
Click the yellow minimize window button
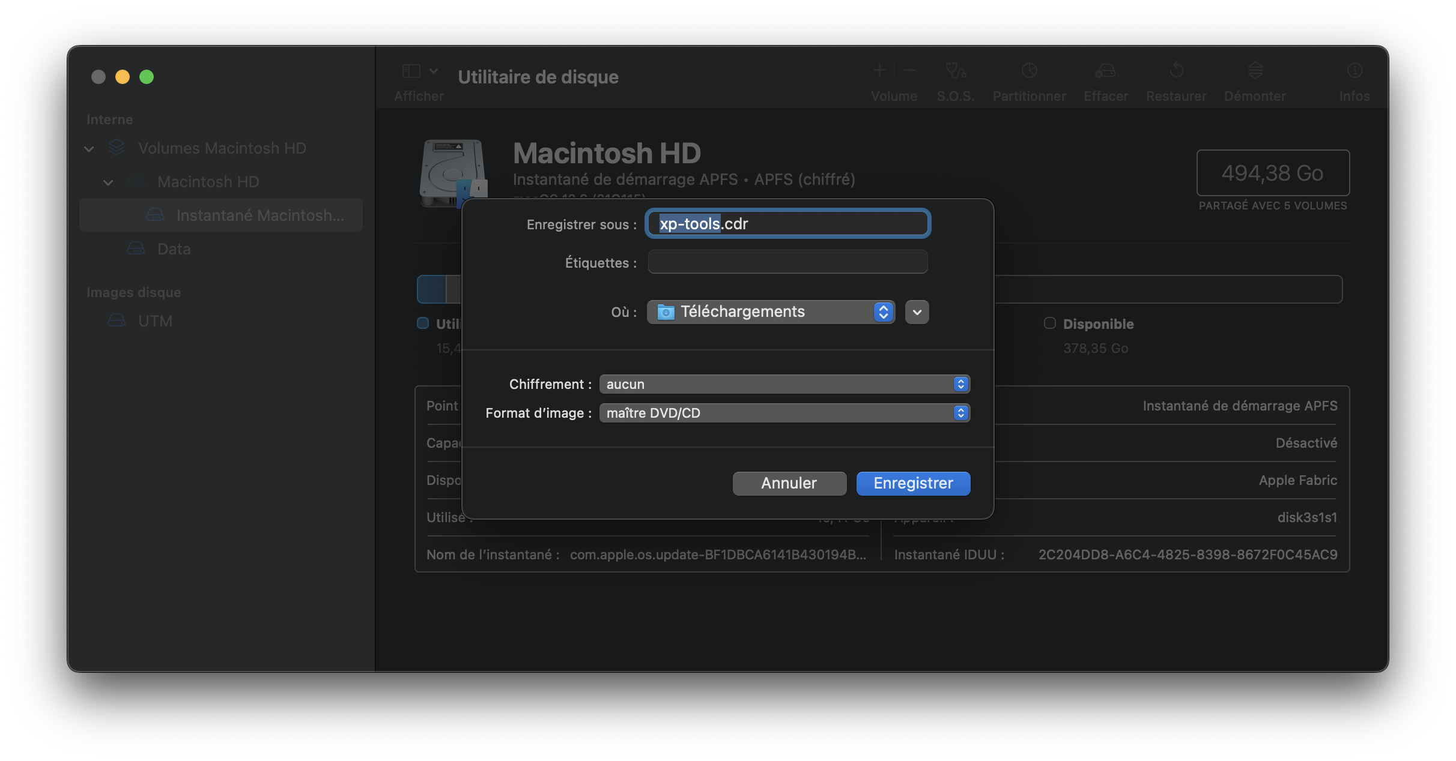pos(123,77)
